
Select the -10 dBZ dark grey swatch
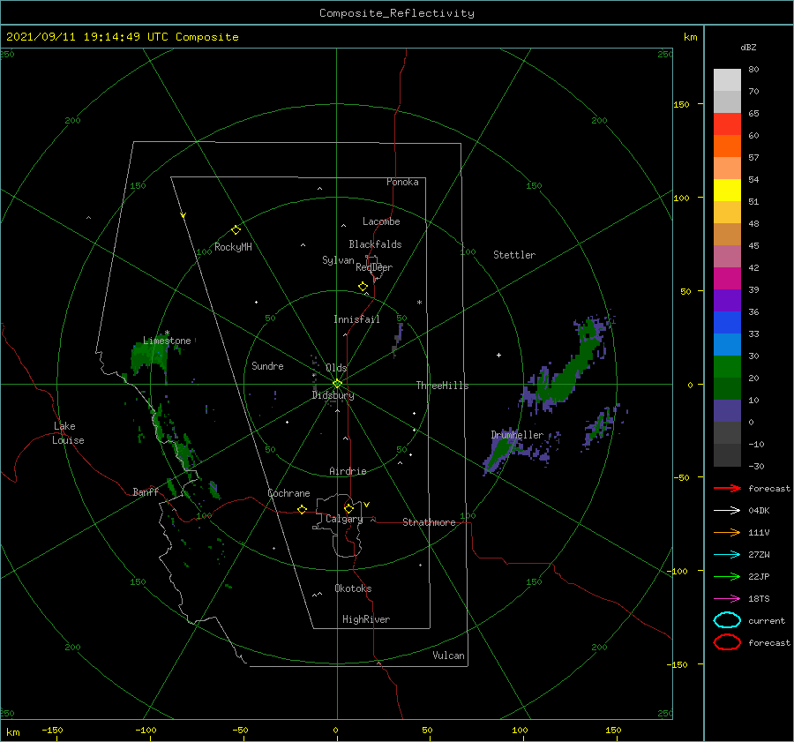727,454
